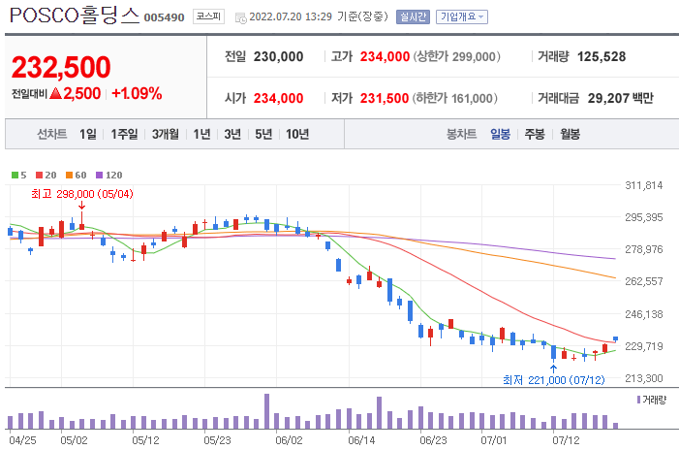Image resolution: width=679 pixels, height=450 pixels.
Task: Click orange 60-day moving average swatch
Action: [x=69, y=176]
